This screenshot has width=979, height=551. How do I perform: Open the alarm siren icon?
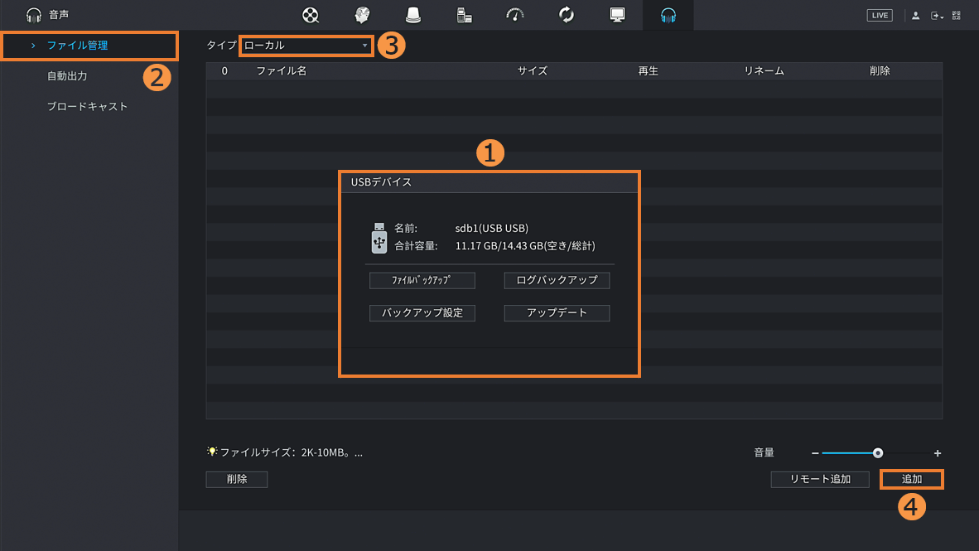(x=412, y=15)
